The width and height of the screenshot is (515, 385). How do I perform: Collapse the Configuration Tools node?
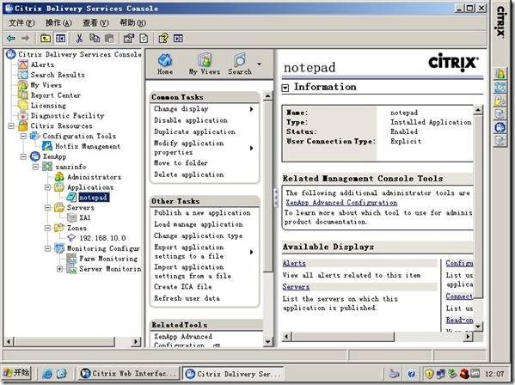click(x=23, y=136)
